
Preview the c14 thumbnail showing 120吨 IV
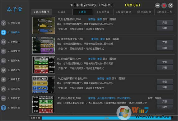(44, 85)
